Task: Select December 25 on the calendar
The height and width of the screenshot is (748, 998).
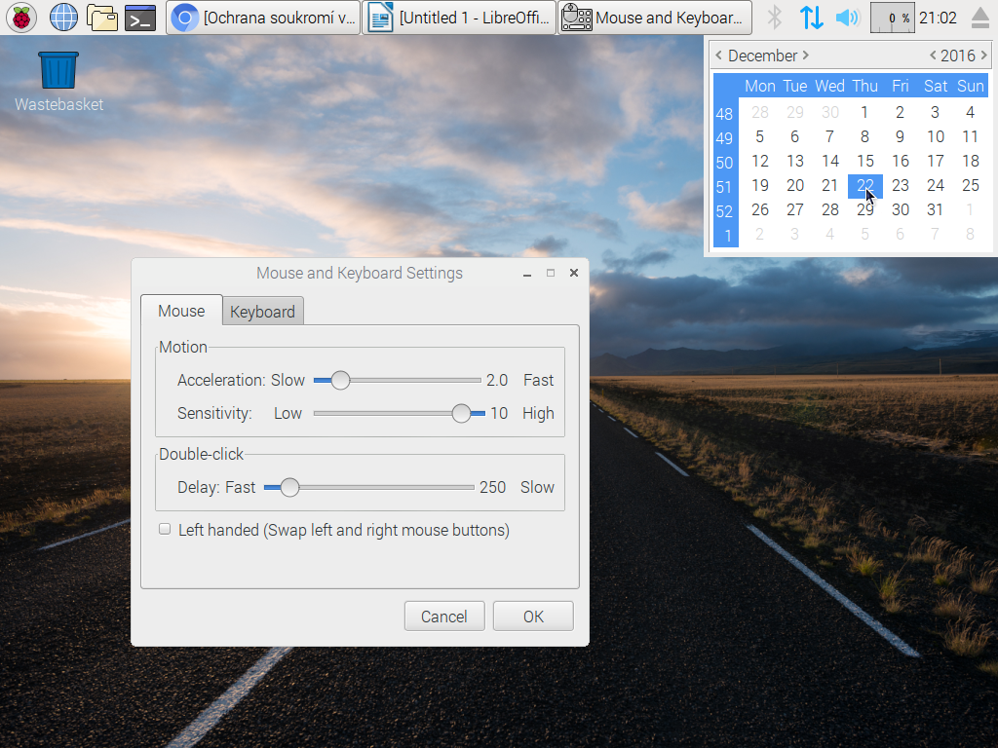Action: pyautogui.click(x=970, y=185)
